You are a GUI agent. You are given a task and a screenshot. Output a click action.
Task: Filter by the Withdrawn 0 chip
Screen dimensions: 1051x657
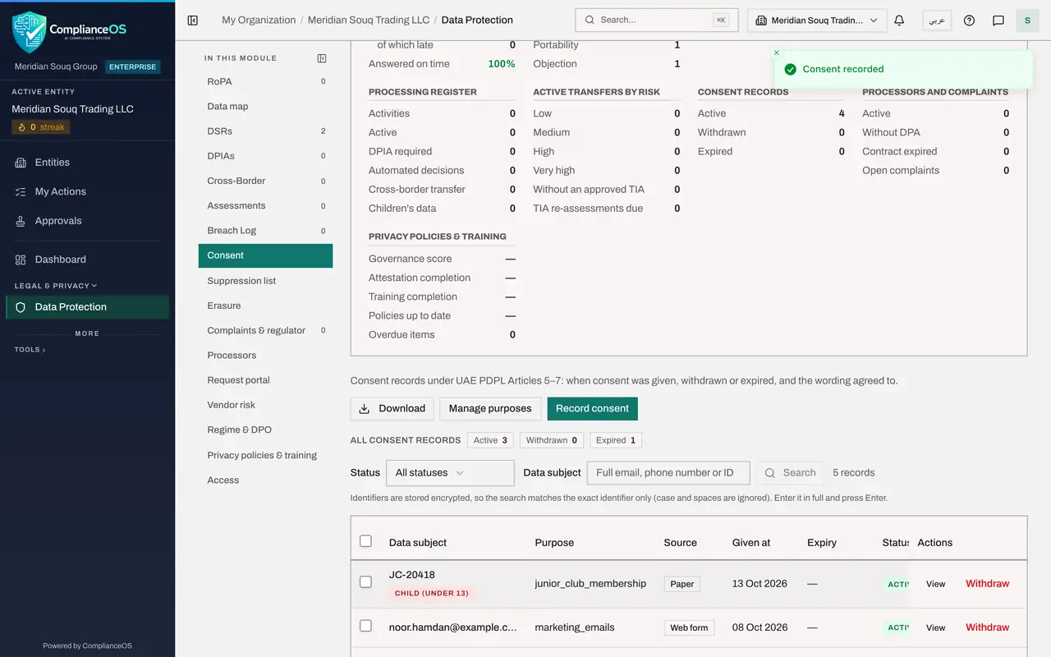tap(552, 440)
